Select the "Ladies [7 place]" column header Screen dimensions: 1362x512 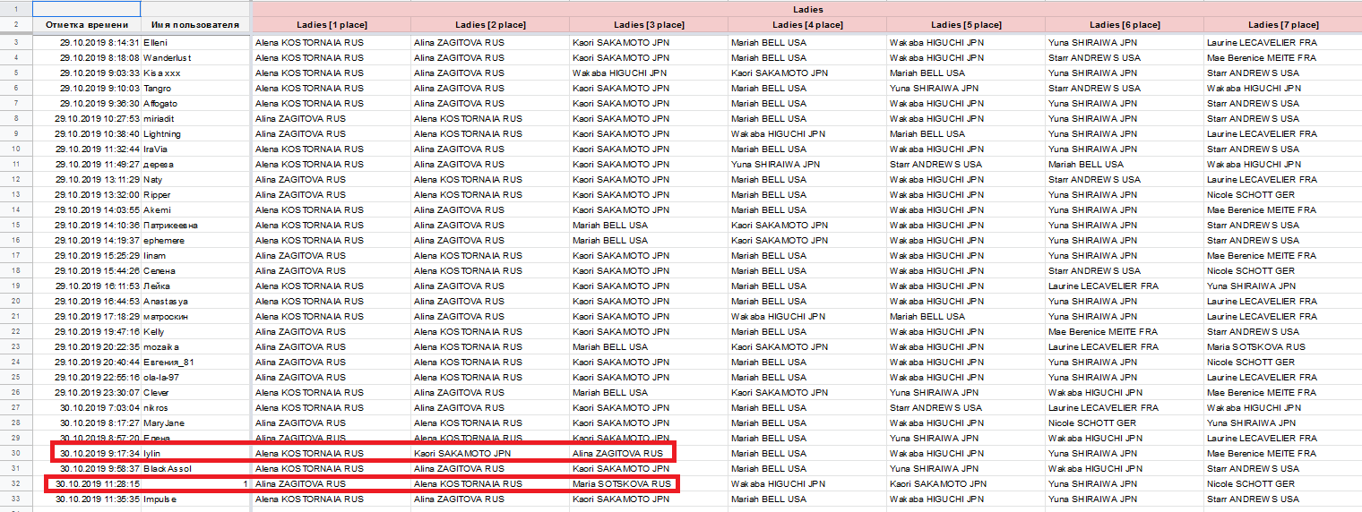coord(1282,25)
